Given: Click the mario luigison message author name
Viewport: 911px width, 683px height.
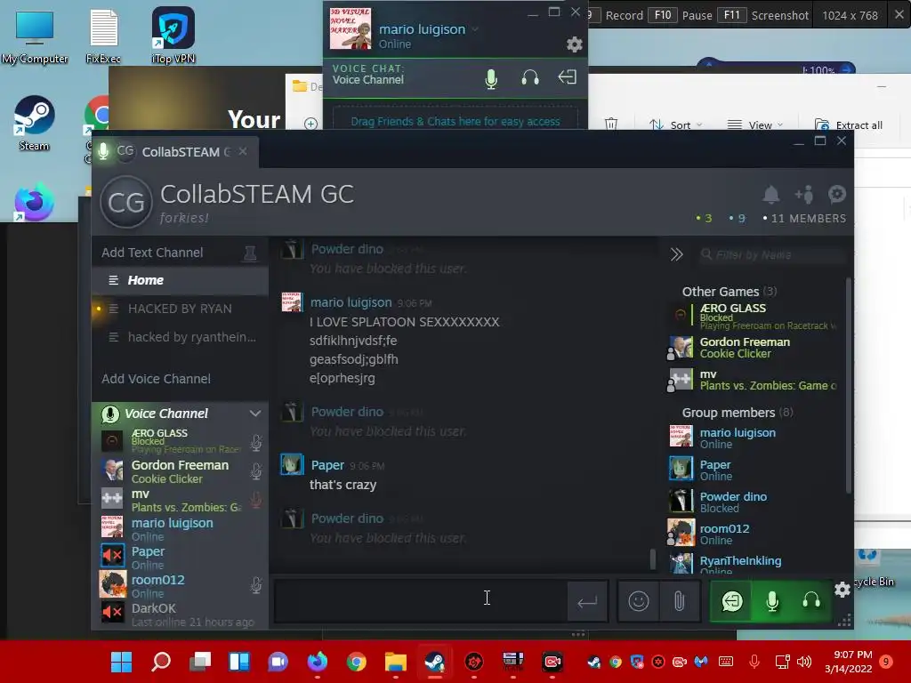Looking at the screenshot, I should pos(351,302).
